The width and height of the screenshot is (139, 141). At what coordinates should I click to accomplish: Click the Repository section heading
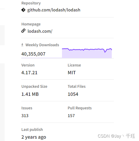[31, 3]
